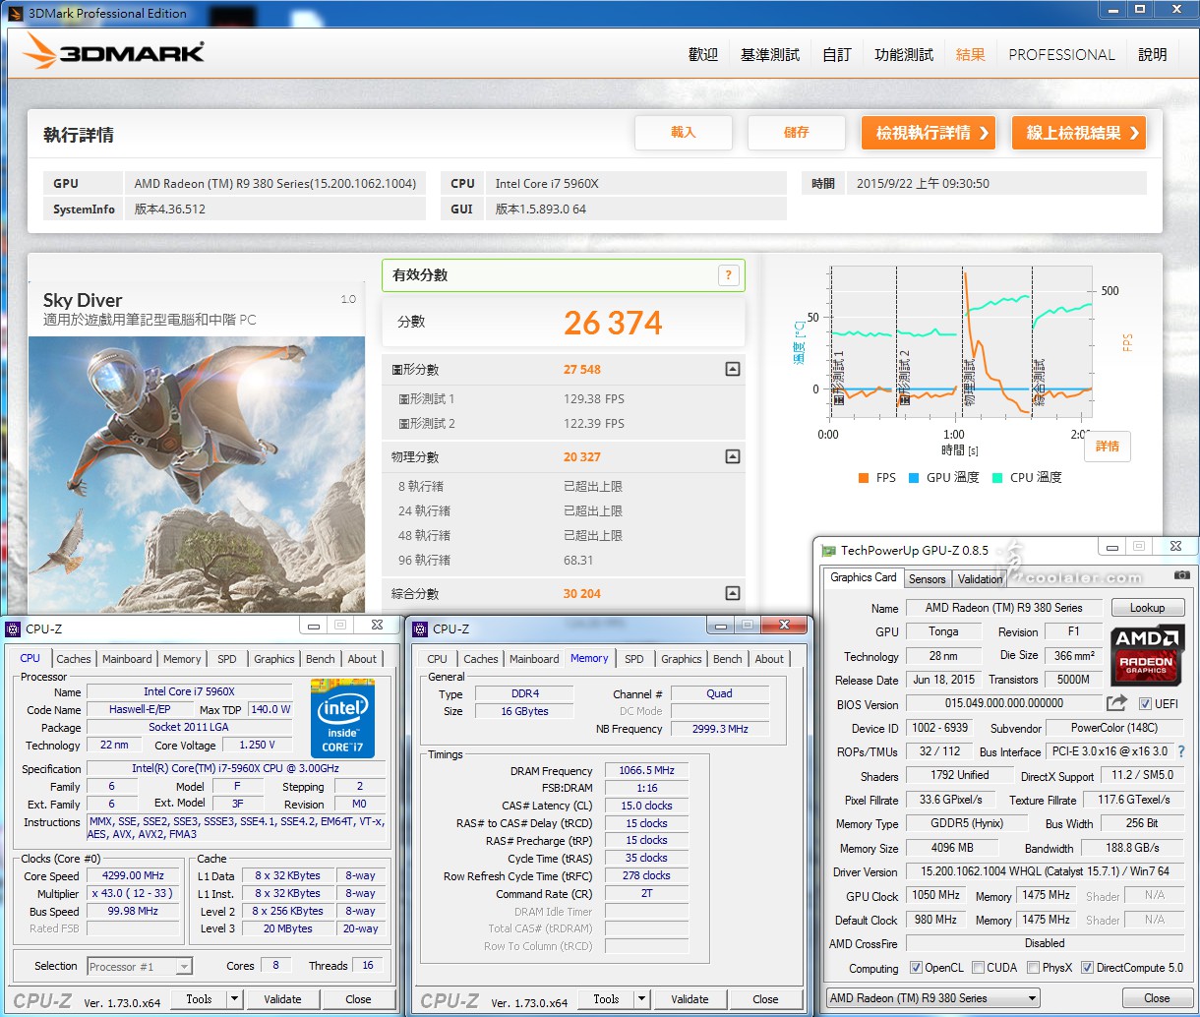Click the DRAM Frequency value field
1200x1017 pixels.
coord(646,771)
